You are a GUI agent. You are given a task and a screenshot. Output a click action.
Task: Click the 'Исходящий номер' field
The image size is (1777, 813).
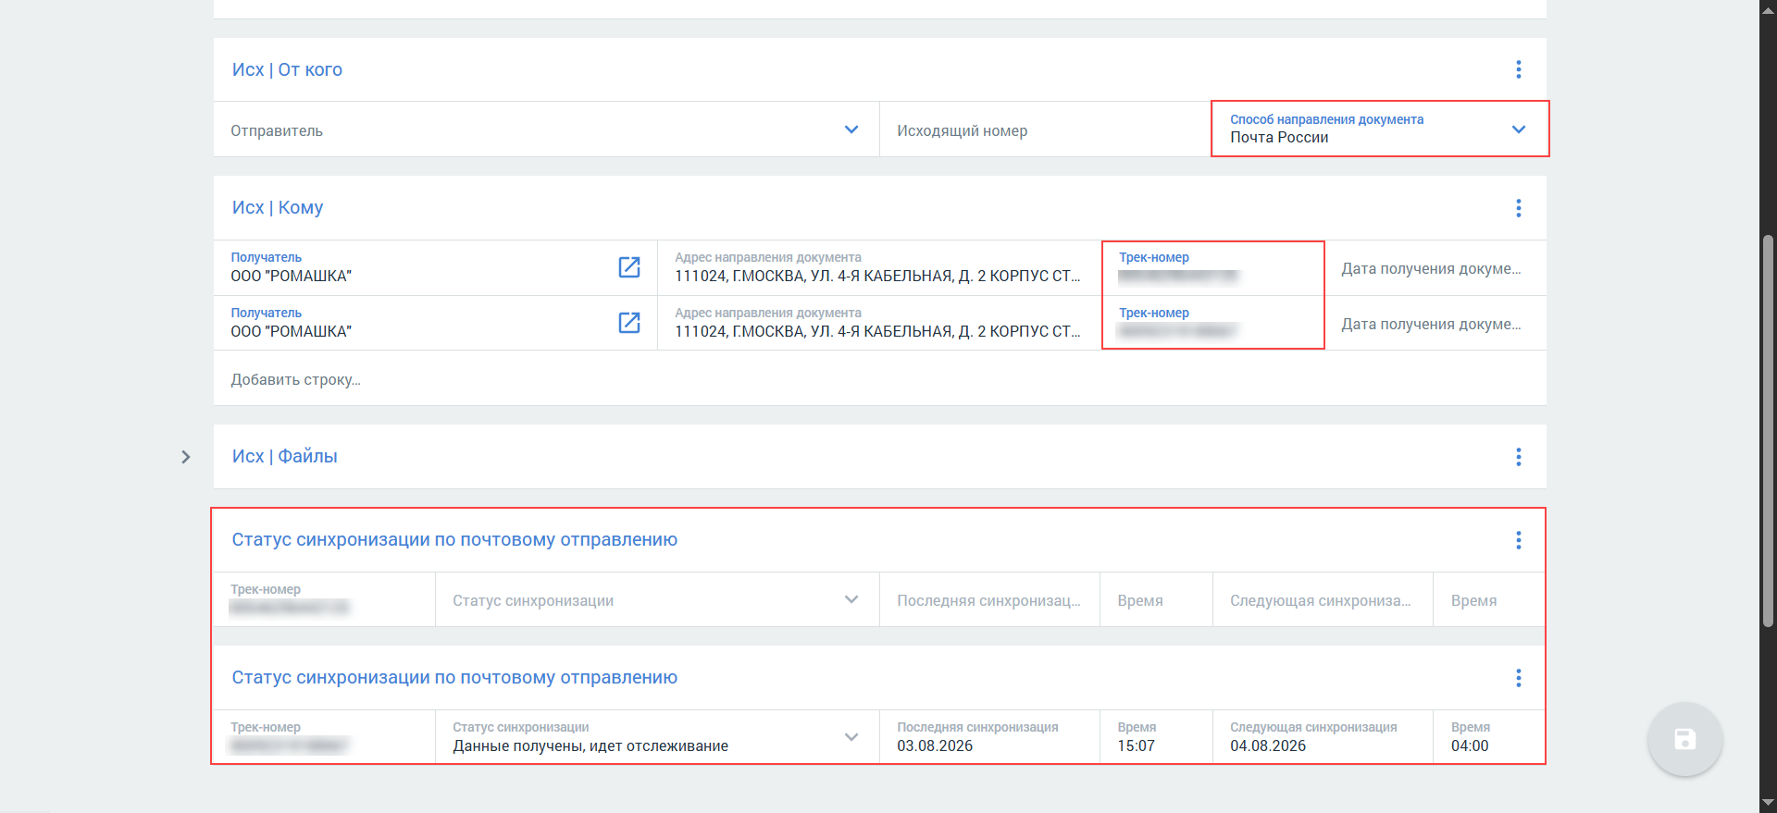coord(1046,129)
